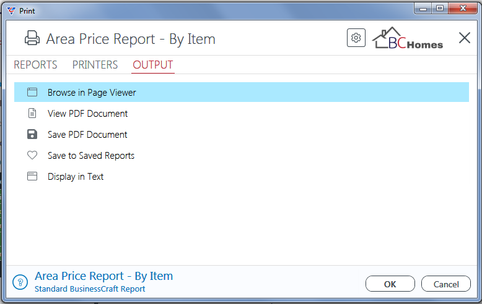Choose Save PDF Document output
This screenshot has height=304, width=482.
click(x=242, y=134)
